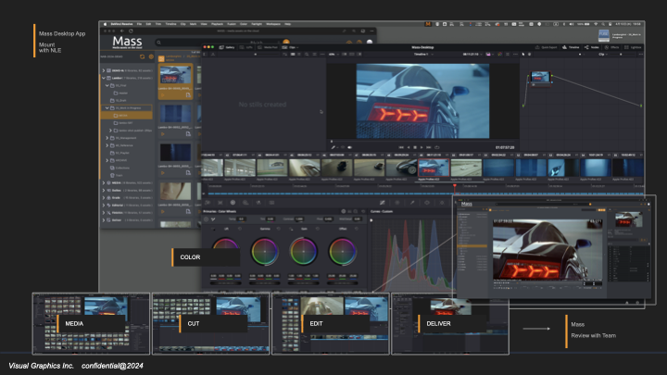Select the qualifier picker tool under viewer
Viewport: 667px width, 375px height.
[x=333, y=147]
